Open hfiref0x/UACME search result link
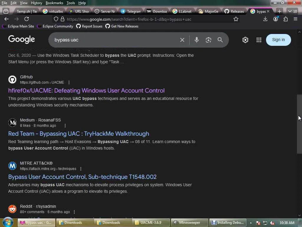Screen dimensions: 302x227 [86, 90]
